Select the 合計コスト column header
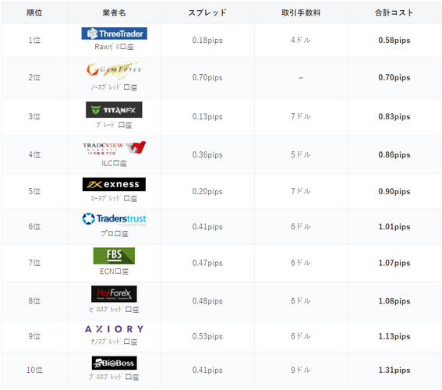The image size is (442, 390). pyautogui.click(x=394, y=12)
